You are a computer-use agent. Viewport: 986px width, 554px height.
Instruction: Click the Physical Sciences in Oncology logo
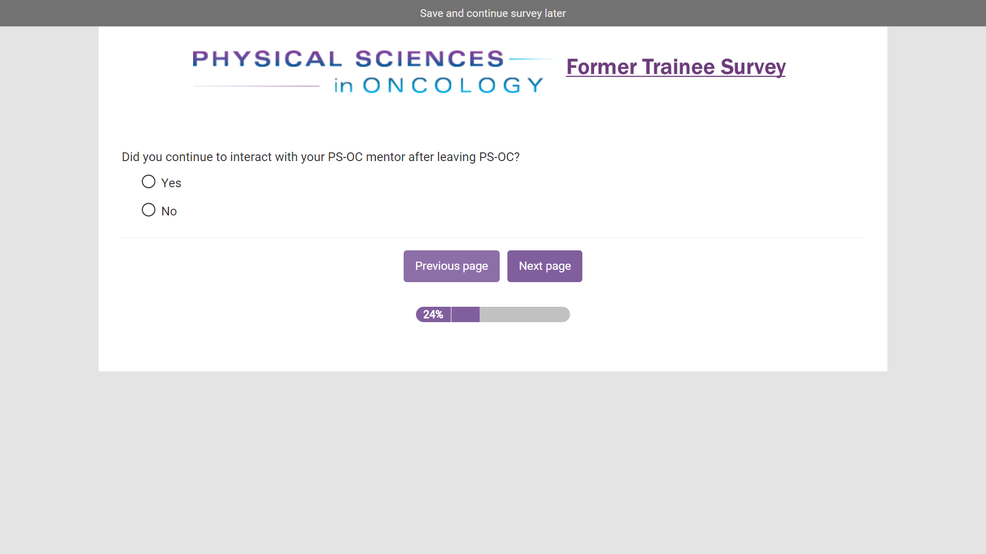[x=370, y=72]
